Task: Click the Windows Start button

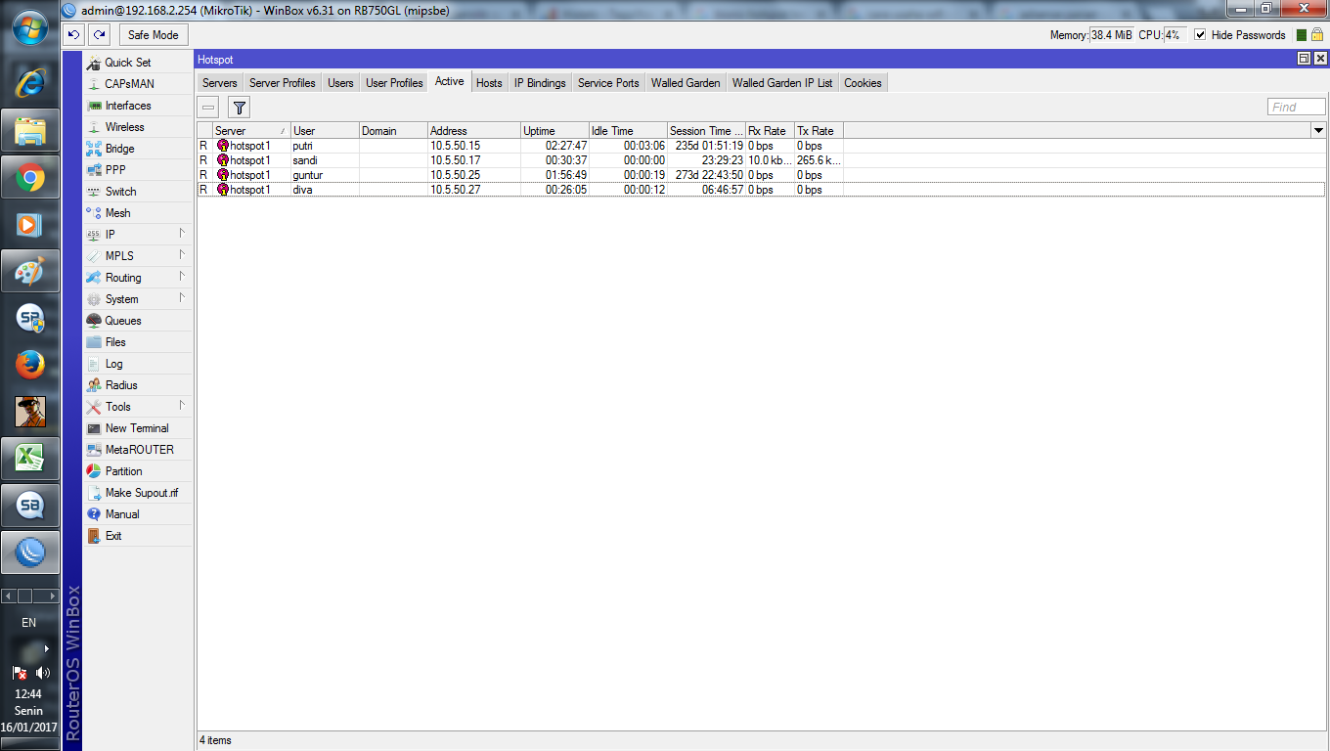Action: (x=30, y=28)
